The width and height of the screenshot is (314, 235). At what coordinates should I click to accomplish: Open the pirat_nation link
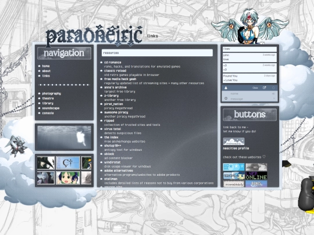tap(113, 104)
